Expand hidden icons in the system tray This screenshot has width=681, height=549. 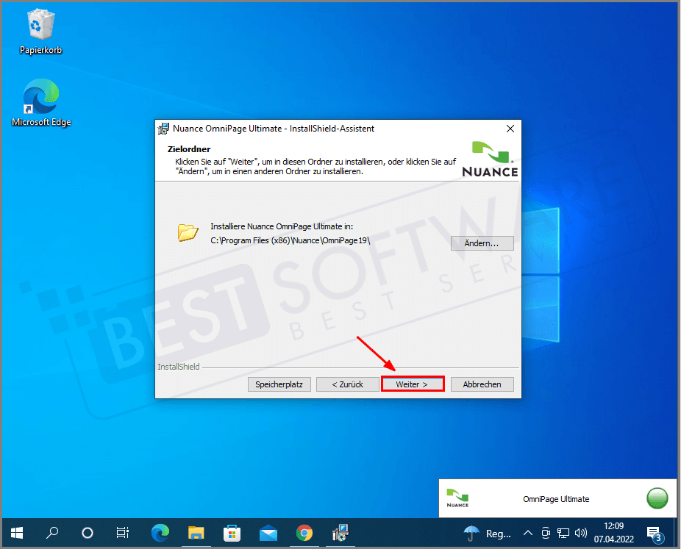(x=527, y=533)
